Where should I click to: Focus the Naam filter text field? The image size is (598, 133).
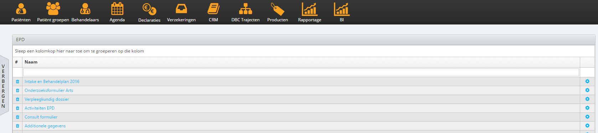(301, 72)
